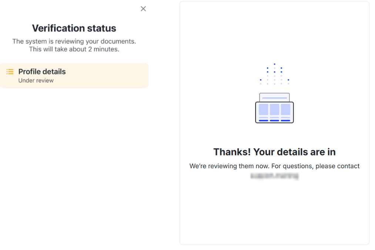Screen dimensions: 375x250
Task: Click the middle blue column in the illustration
Action: tap(274, 109)
